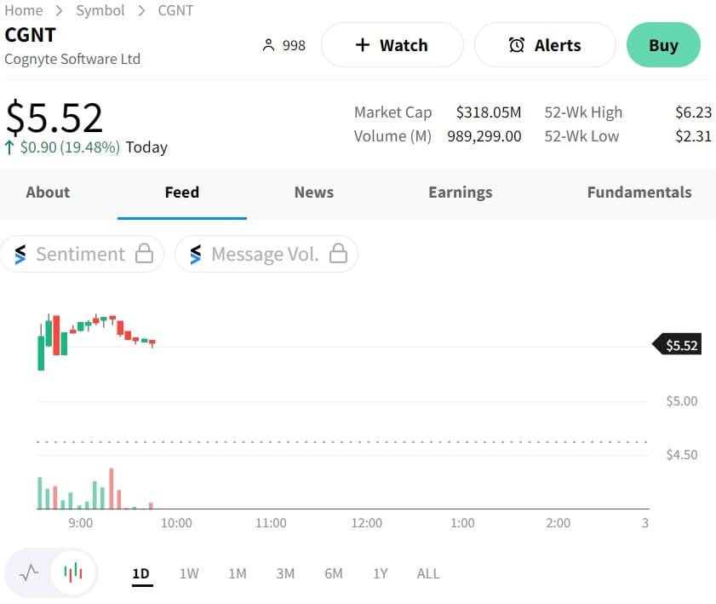Click the $5.52 price marker on chart
This screenshot has height=604, width=716.
click(x=679, y=345)
